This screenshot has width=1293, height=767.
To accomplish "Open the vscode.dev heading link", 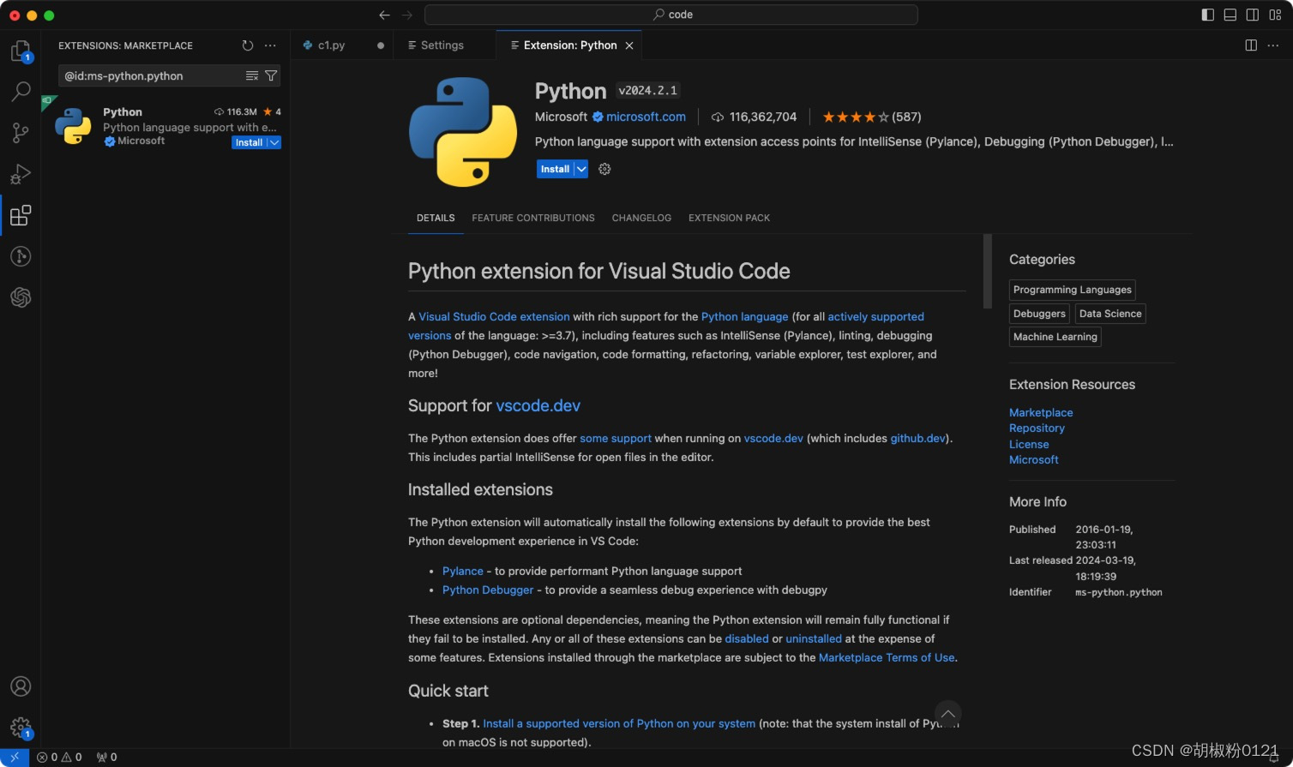I will point(538,405).
